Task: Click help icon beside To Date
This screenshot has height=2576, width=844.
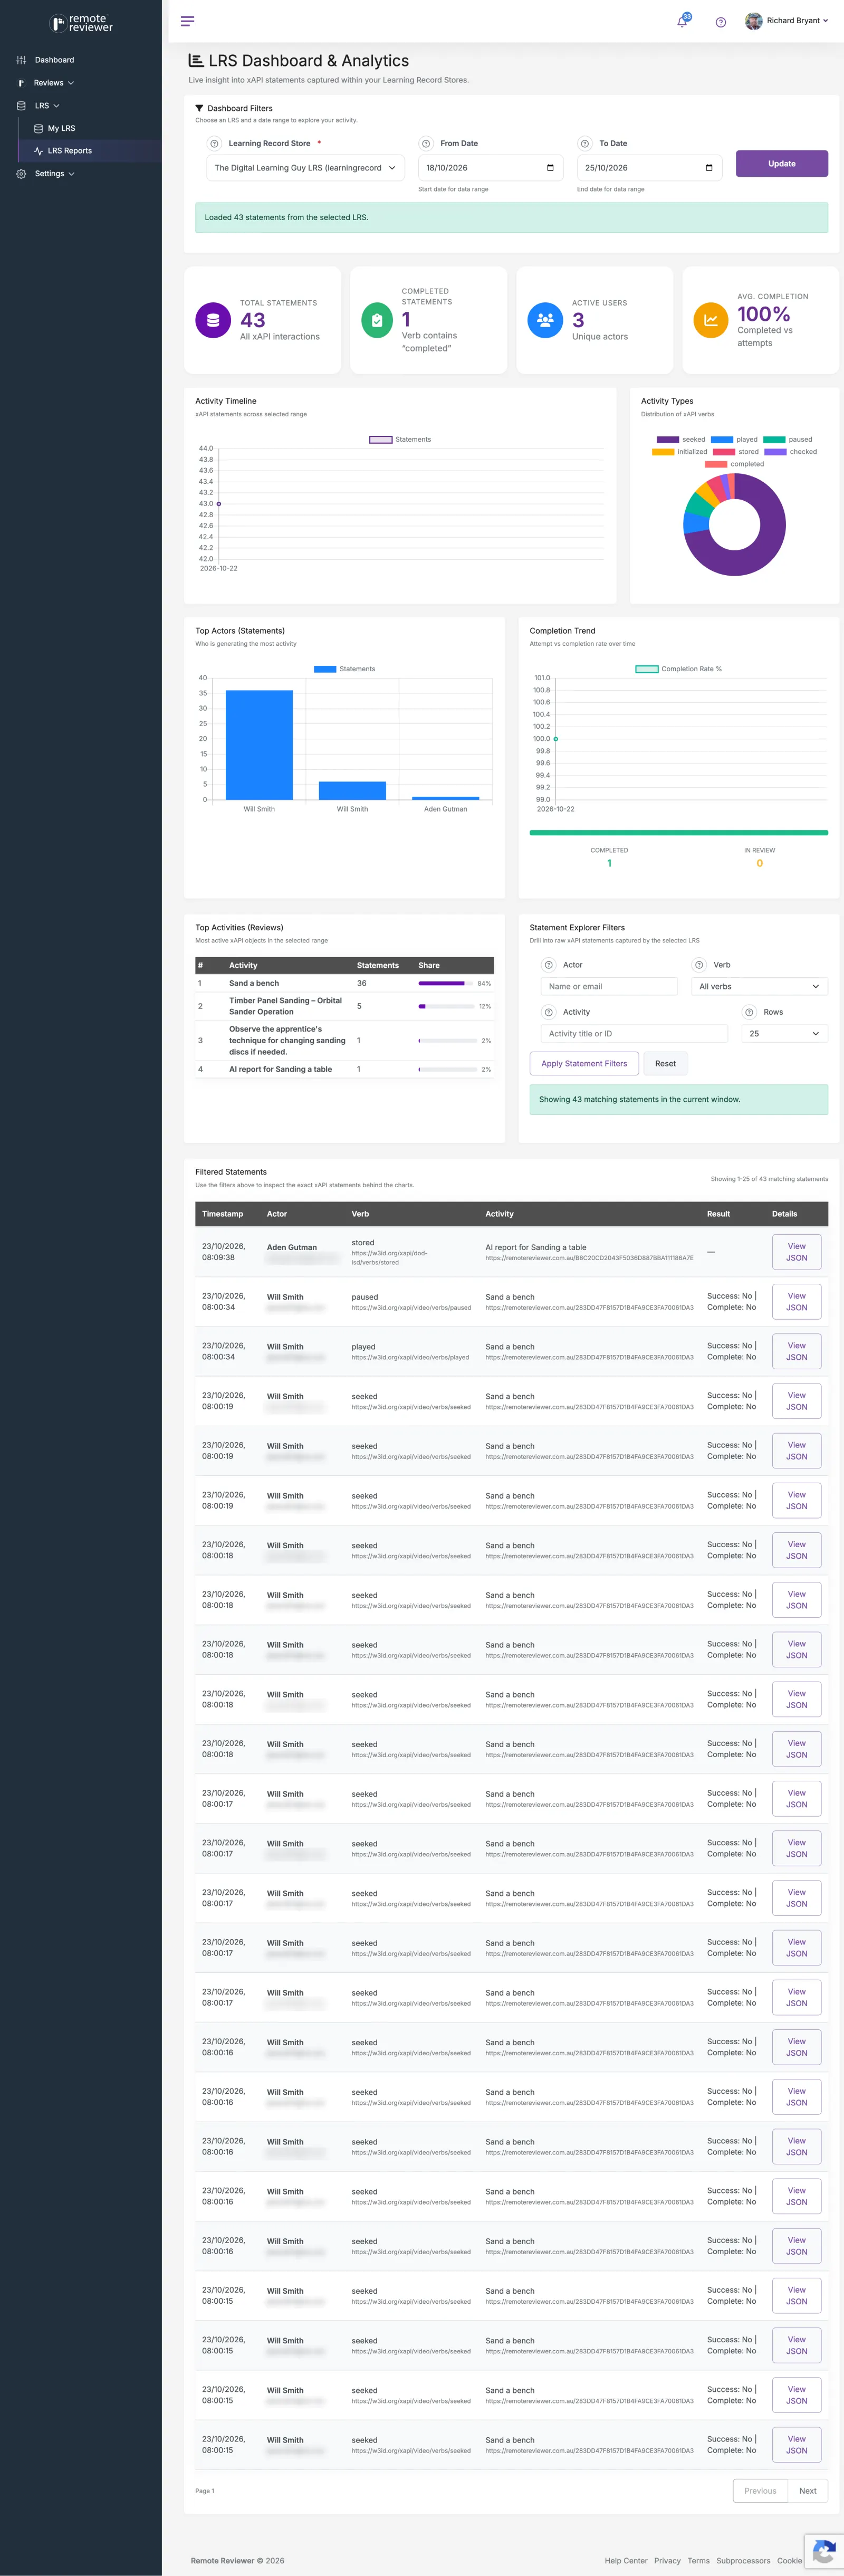Action: pyautogui.click(x=585, y=144)
